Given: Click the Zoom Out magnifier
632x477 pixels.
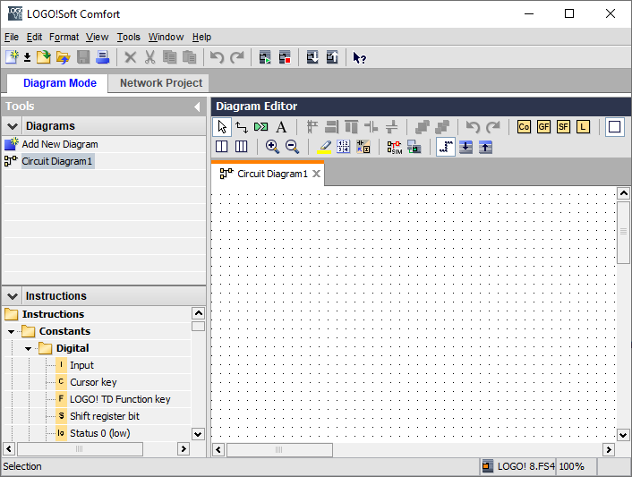Looking at the screenshot, I should (x=292, y=147).
